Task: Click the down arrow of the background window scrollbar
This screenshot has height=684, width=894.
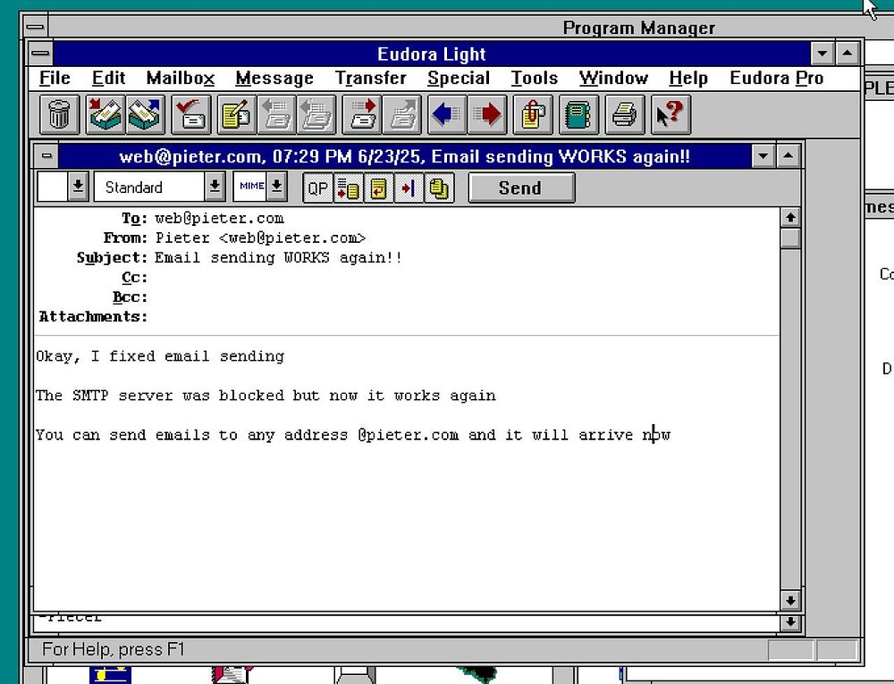Action: [790, 621]
